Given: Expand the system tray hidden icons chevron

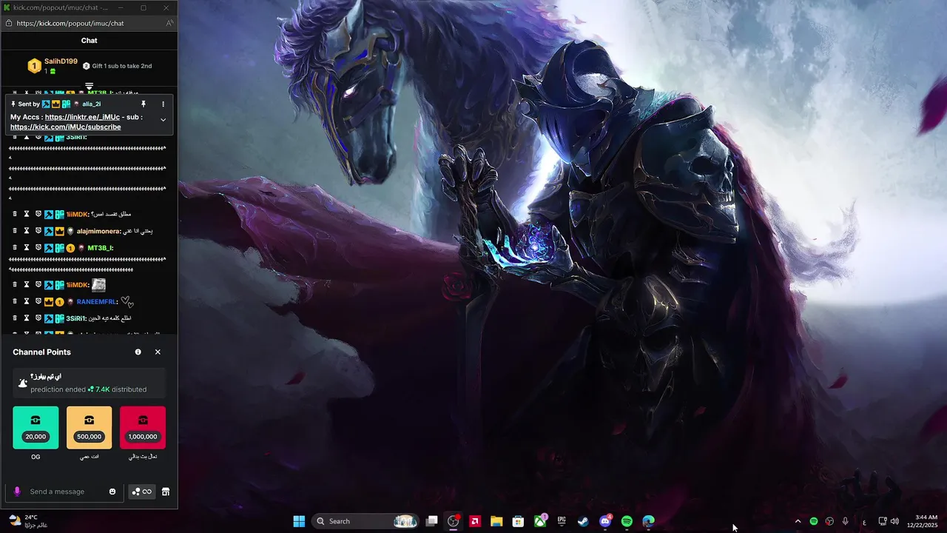Looking at the screenshot, I should (x=798, y=521).
